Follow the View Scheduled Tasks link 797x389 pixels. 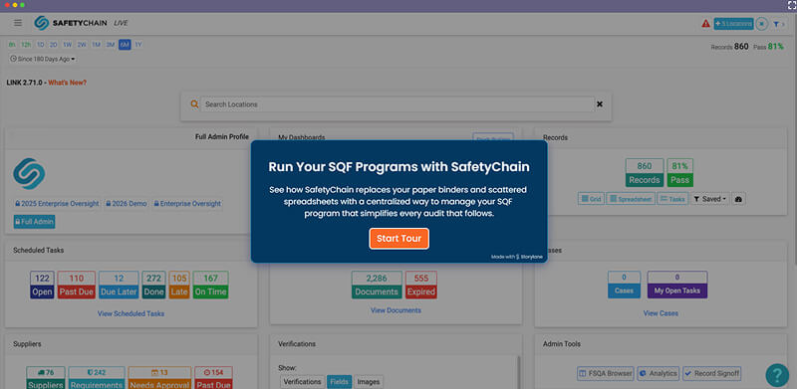(131, 313)
